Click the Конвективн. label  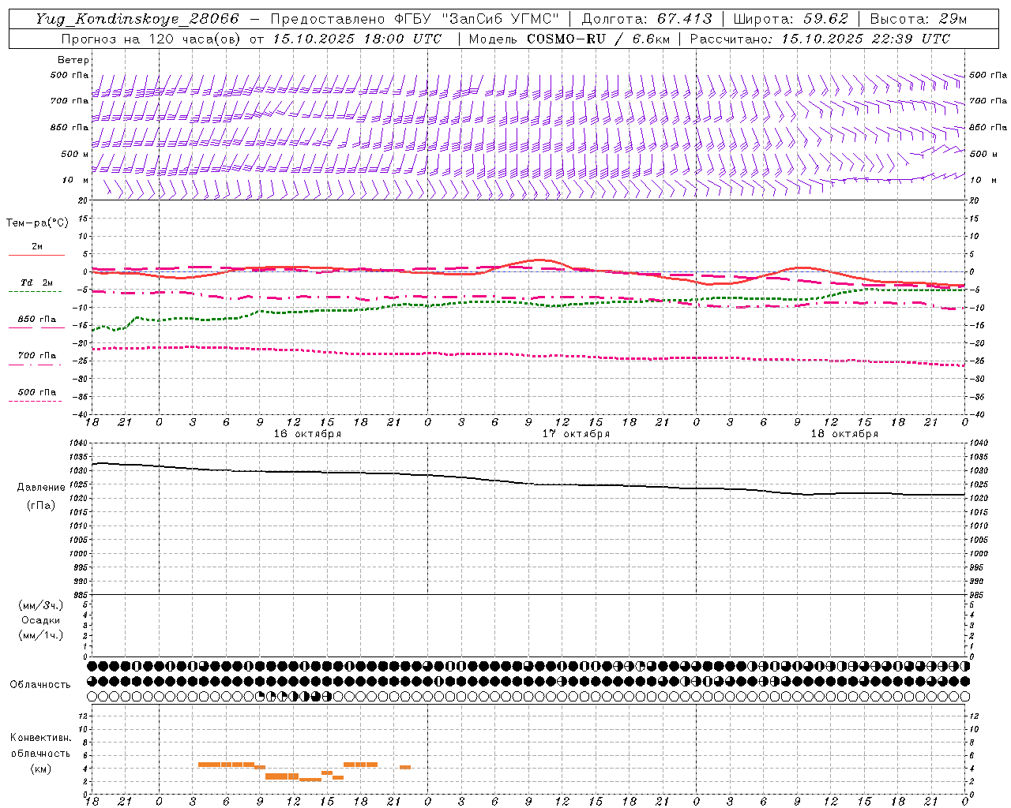pyautogui.click(x=40, y=738)
